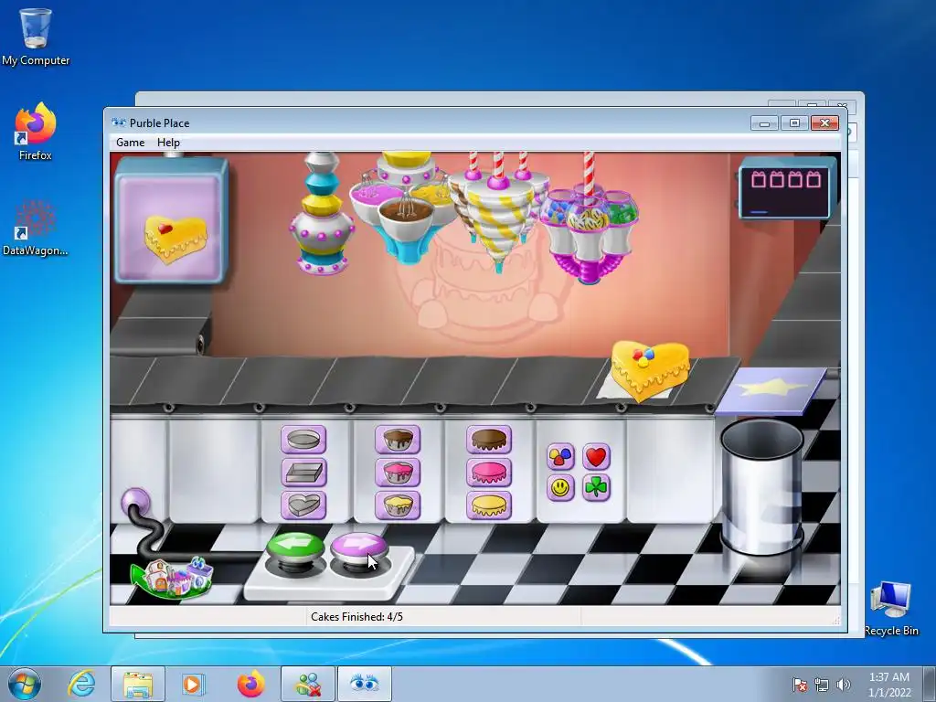Click the heart cake on the conveyor
Image resolution: width=936 pixels, height=702 pixels.
[x=650, y=369]
